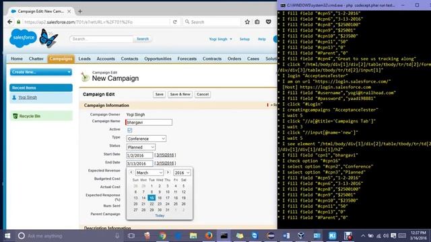Select the Campaigns tab
This screenshot has width=431, height=242.
click(61, 58)
